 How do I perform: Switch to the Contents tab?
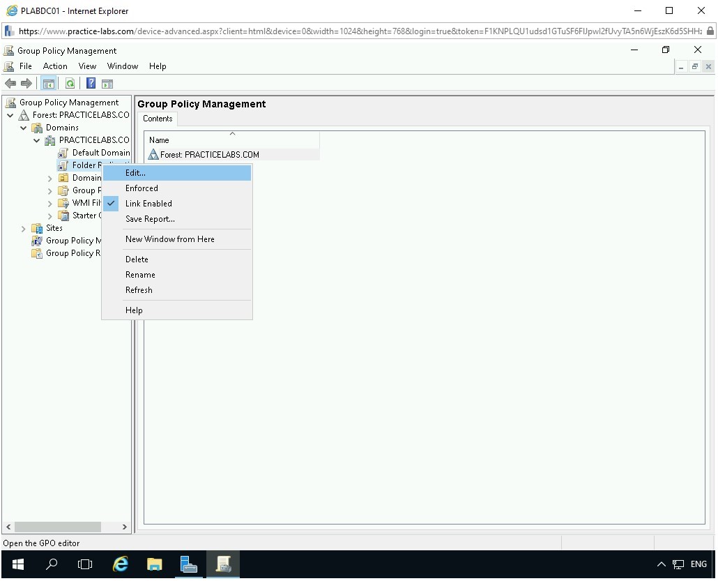[x=158, y=119]
